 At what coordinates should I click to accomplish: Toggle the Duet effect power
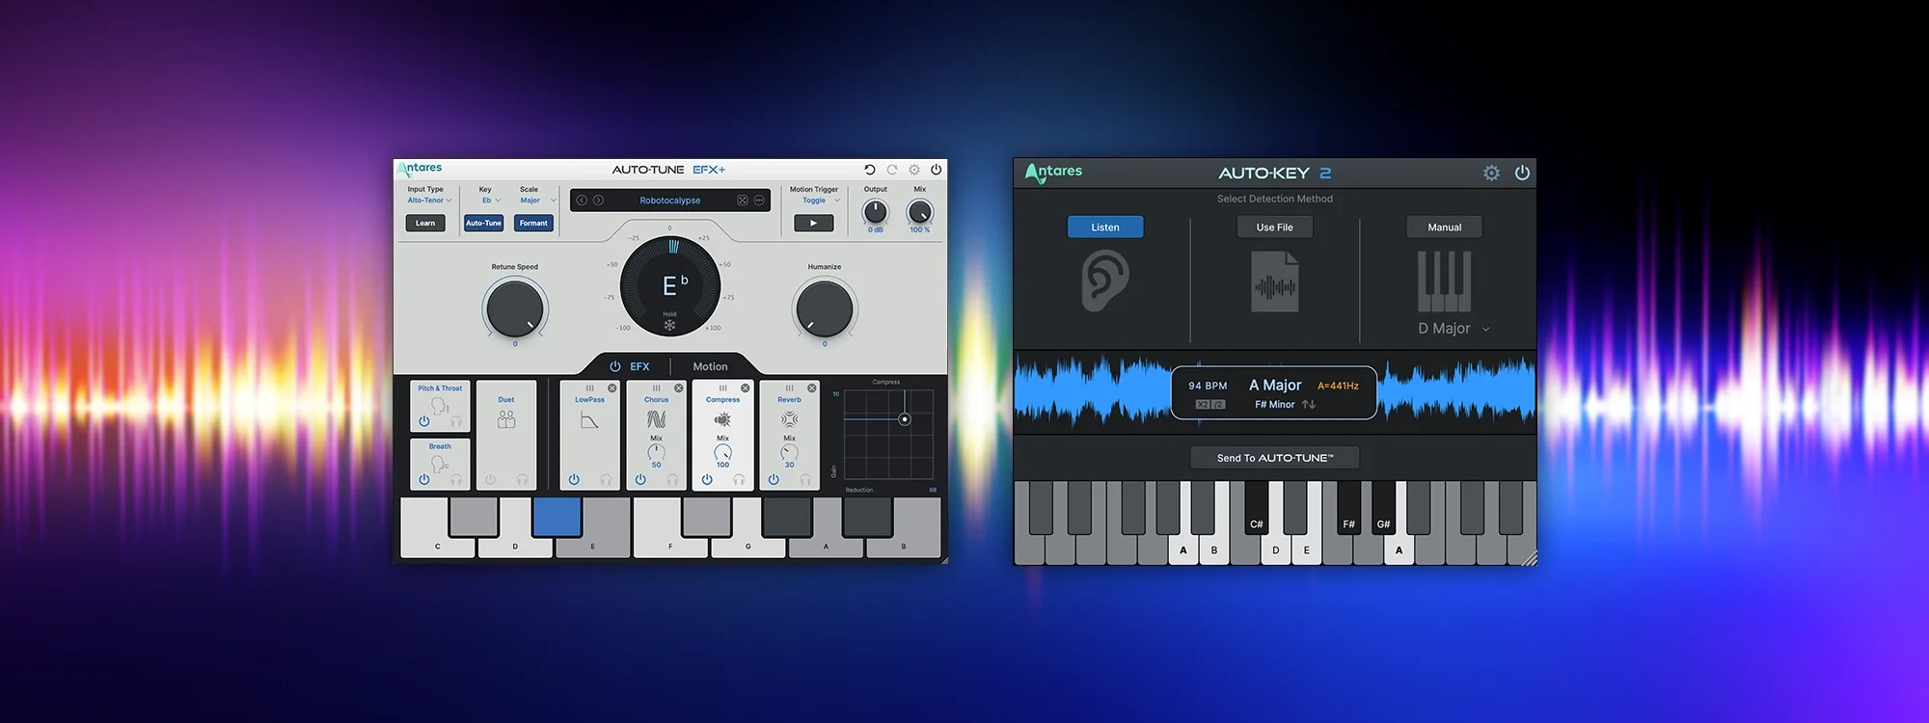490,479
